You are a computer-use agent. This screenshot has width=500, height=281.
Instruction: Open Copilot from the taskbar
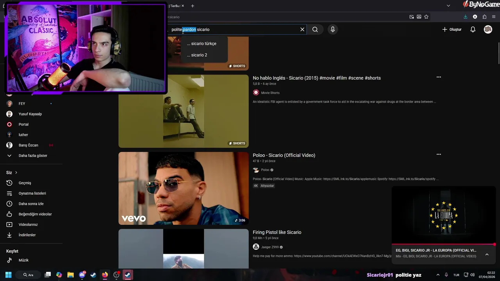[x=59, y=275]
